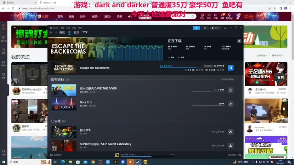
Task: Open the Steam 社区 tab
Action: pyautogui.click(x=76, y=32)
